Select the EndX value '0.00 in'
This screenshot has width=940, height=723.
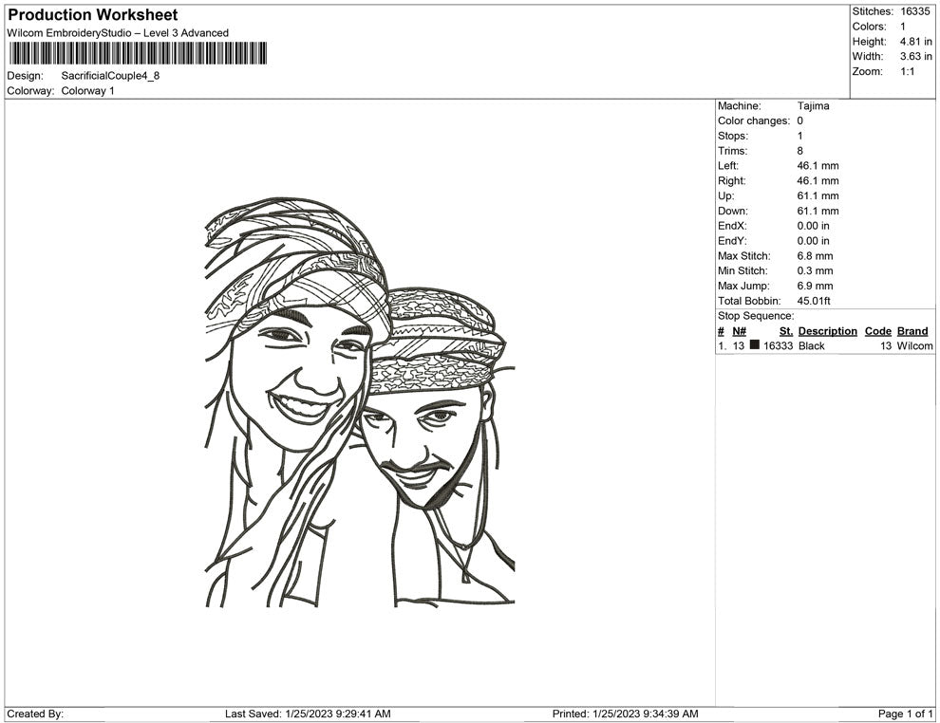813,225
